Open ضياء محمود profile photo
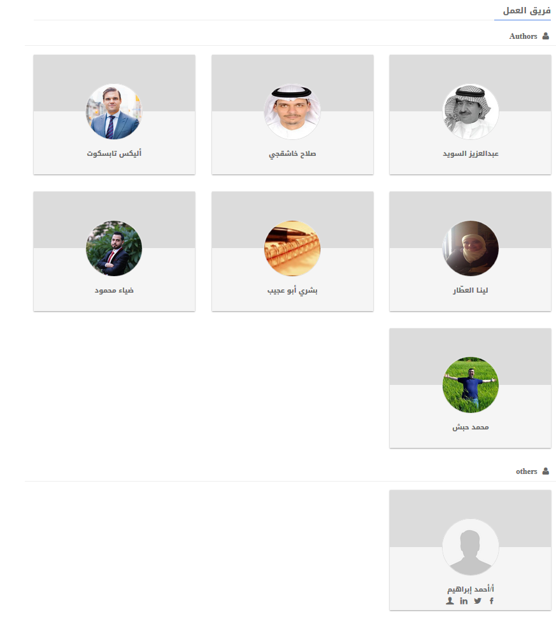556x619 pixels. tap(114, 248)
